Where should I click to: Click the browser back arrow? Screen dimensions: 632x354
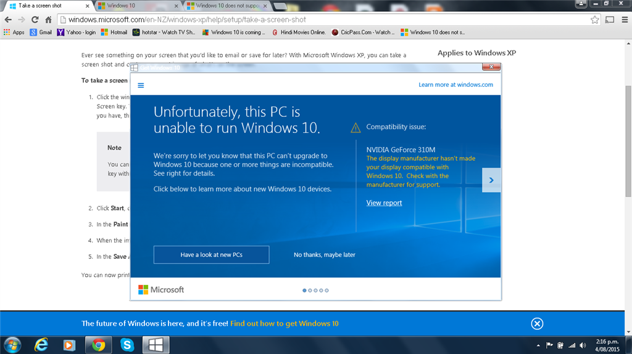(8, 20)
